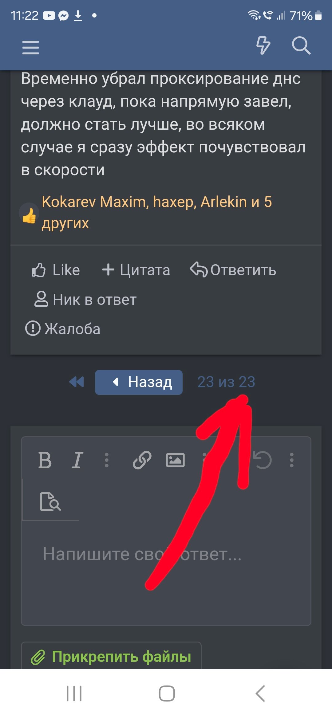Open the hamburger navigation menu
The image size is (332, 719).
tap(30, 48)
